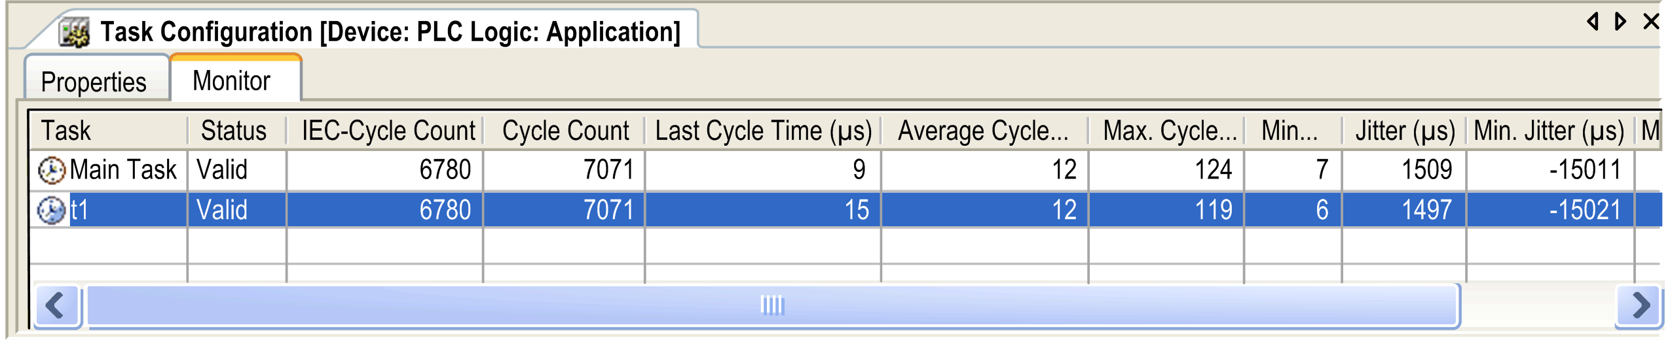
Task: Click the Main Task clock icon
Action: pyautogui.click(x=51, y=171)
